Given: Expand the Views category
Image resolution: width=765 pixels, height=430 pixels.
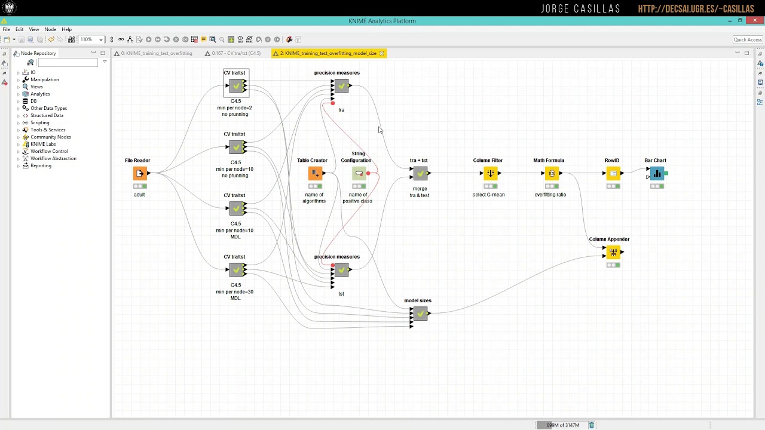Looking at the screenshot, I should click(x=18, y=87).
